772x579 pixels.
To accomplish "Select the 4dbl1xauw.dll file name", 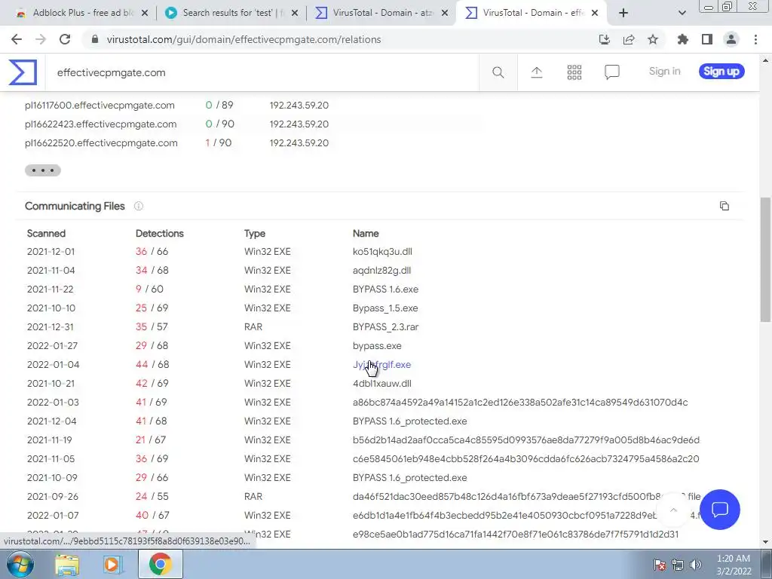I will pyautogui.click(x=381, y=384).
